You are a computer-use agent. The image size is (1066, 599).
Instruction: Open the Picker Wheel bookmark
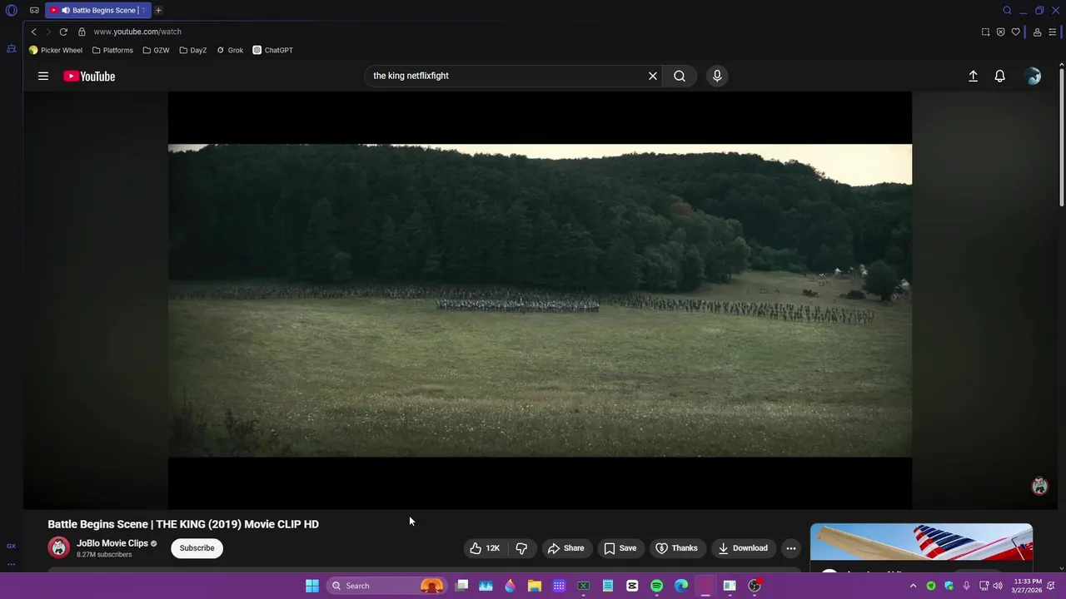[56, 50]
